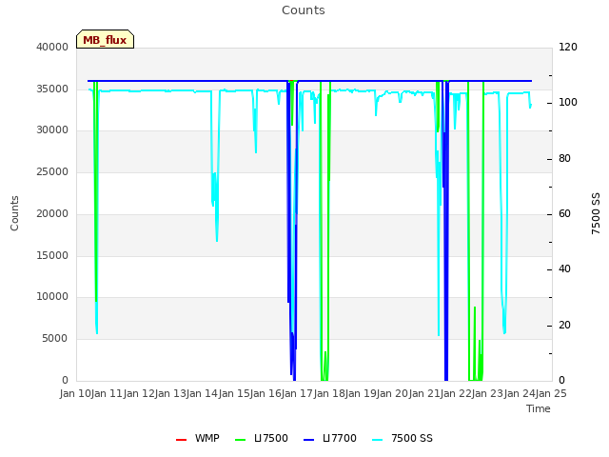Toggle the LI7700 legend entry
This screenshot has width=609, height=457.
330,438
